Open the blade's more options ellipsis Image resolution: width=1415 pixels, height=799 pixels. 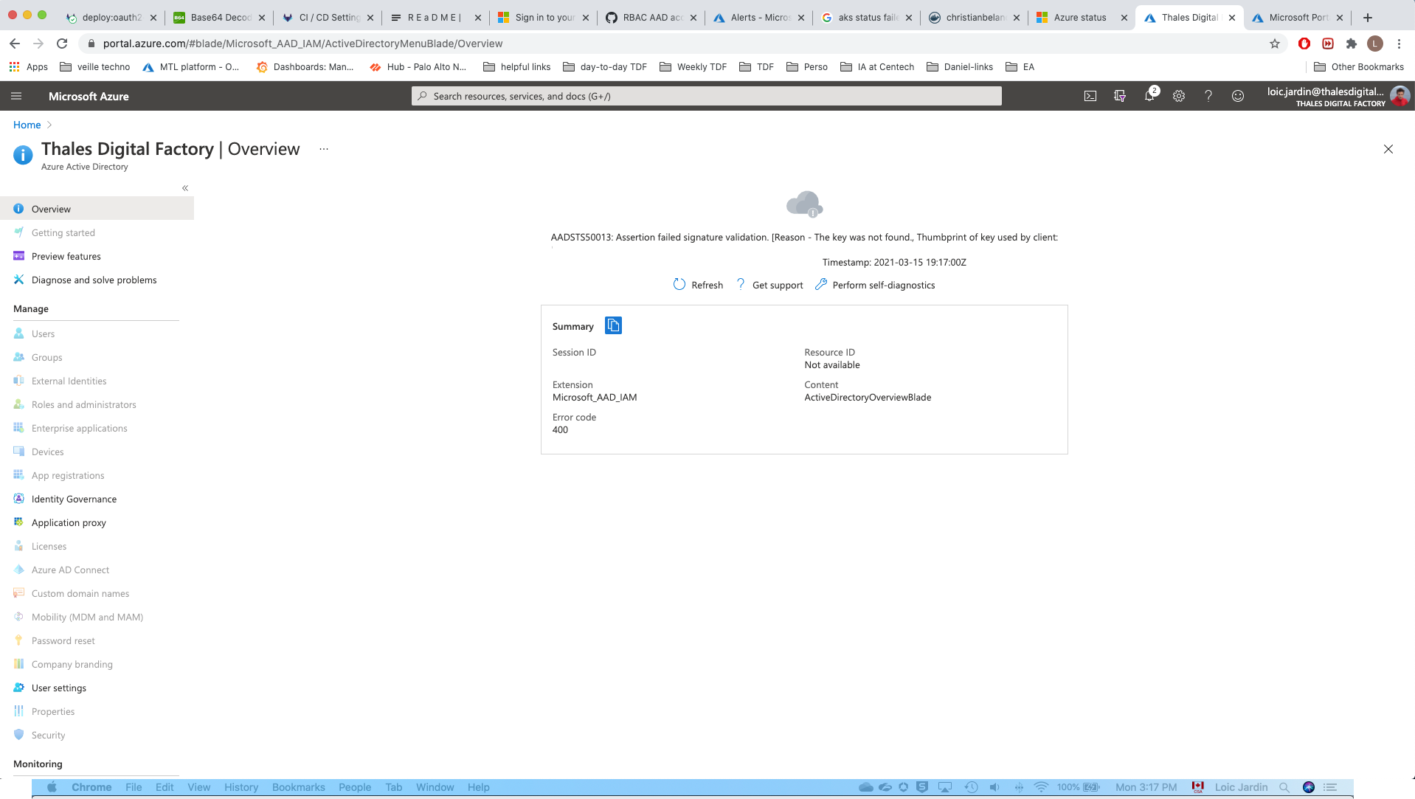(323, 149)
